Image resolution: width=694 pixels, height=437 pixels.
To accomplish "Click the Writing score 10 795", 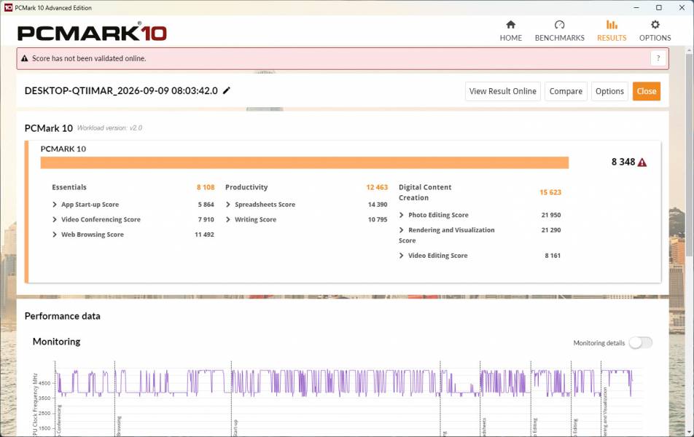I will click(x=378, y=219).
